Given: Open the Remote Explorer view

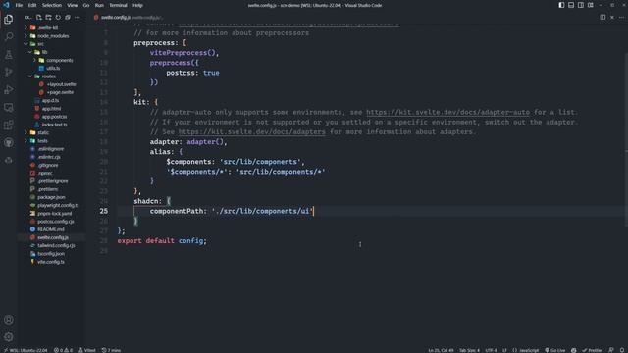Looking at the screenshot, I should pos(9,107).
